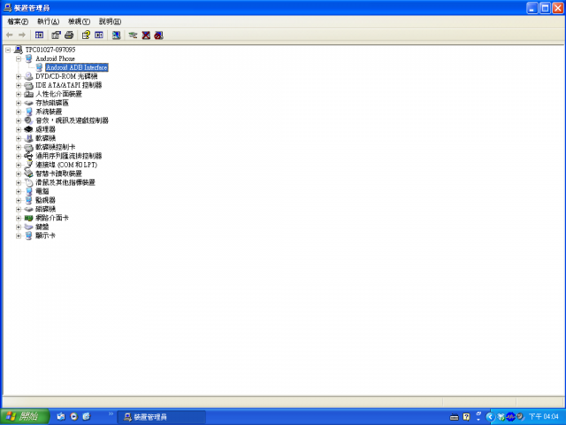
Task: Expand the 通用序列匯流排控制器 node
Action: click(x=19, y=156)
